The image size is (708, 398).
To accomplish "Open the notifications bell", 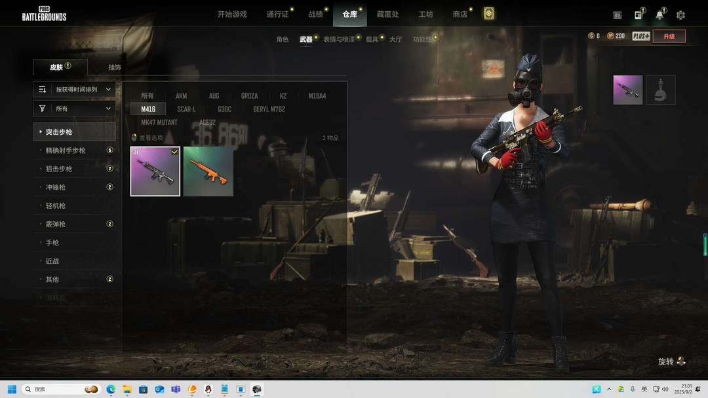I will [x=659, y=15].
